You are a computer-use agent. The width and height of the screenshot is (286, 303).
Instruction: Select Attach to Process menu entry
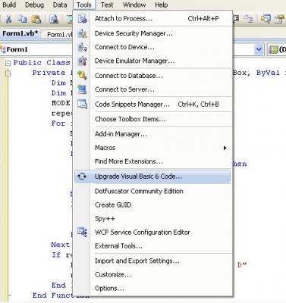pos(152,19)
